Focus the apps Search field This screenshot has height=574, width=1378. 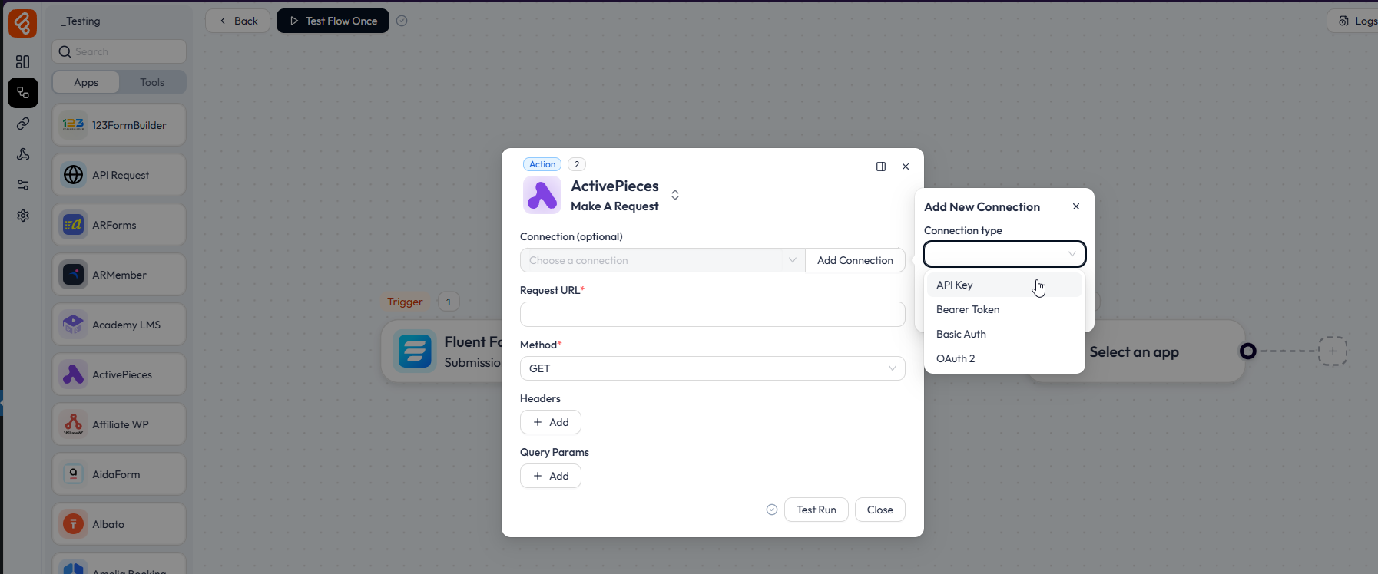click(x=119, y=51)
